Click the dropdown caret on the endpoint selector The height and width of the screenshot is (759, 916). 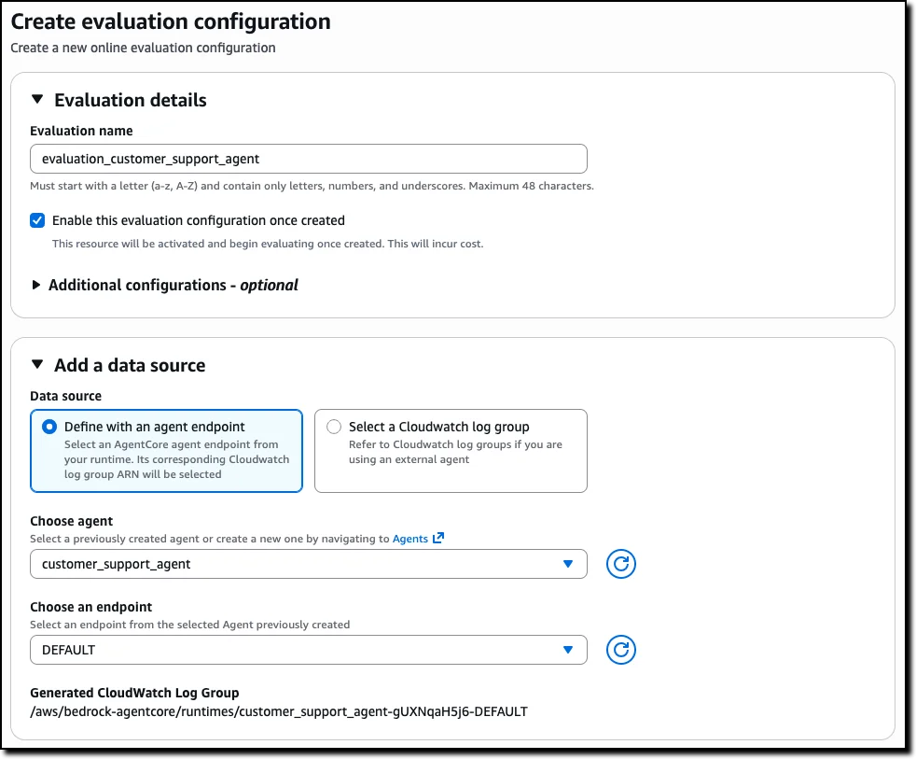point(569,650)
